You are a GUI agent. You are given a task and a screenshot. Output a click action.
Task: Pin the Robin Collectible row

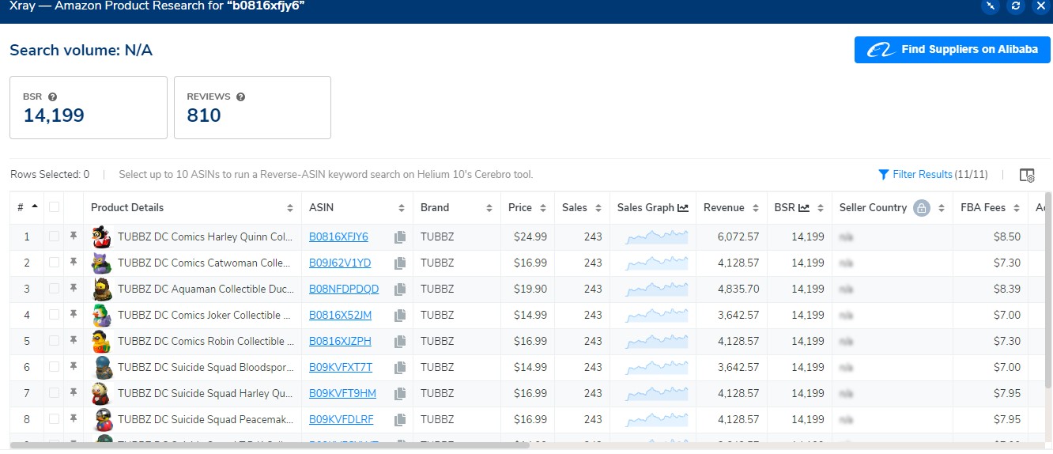(74, 340)
